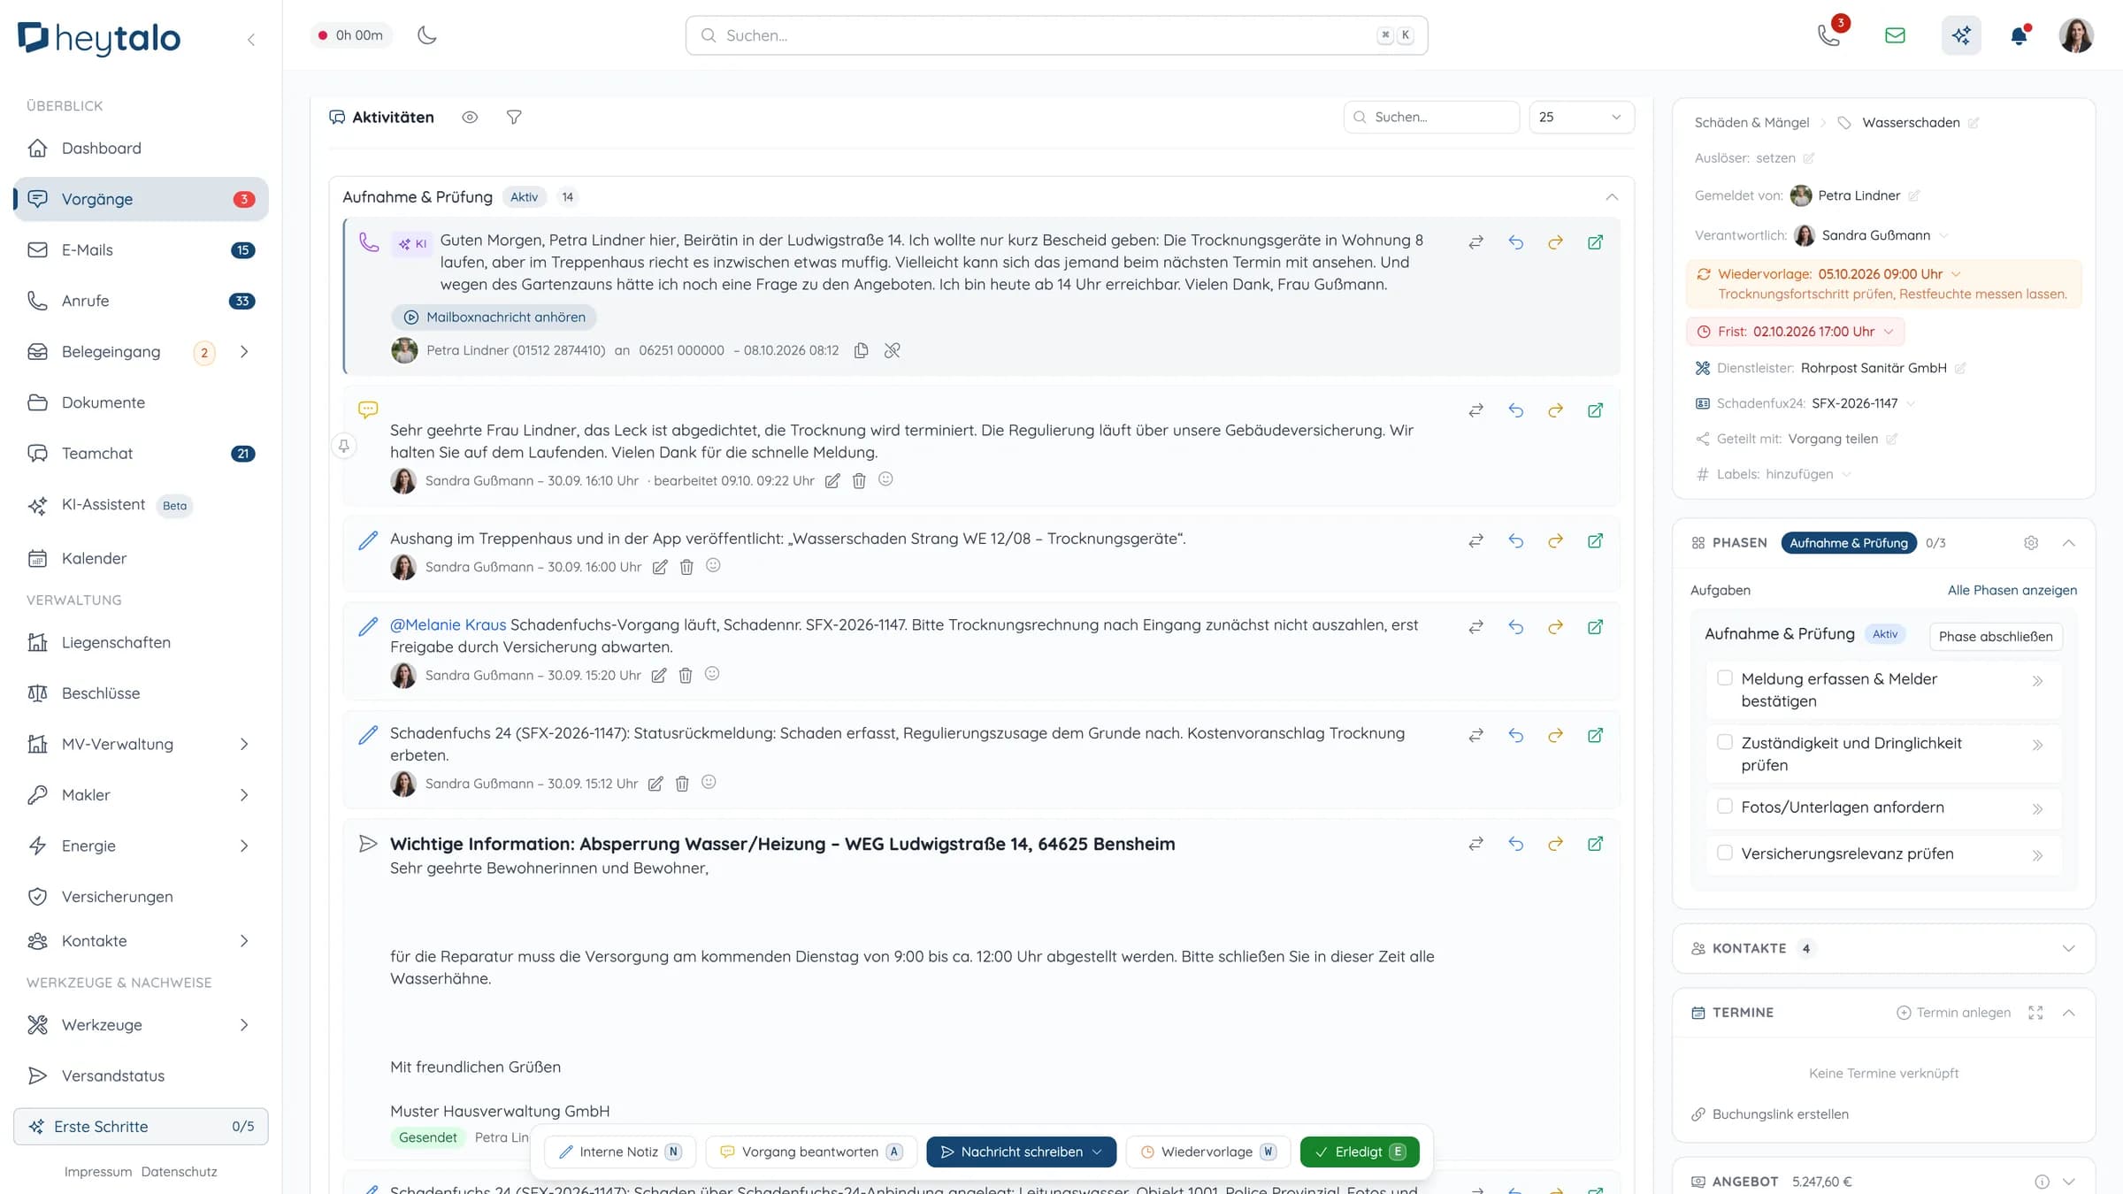Add emoji reaction to 30.09. 15:12 note
The image size is (2123, 1194).
tap(709, 783)
